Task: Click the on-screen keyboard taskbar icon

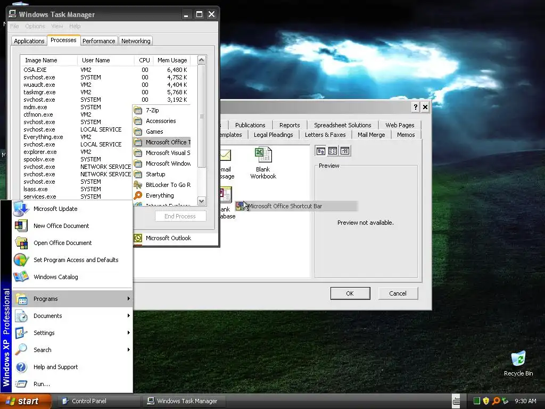Action: [456, 401]
